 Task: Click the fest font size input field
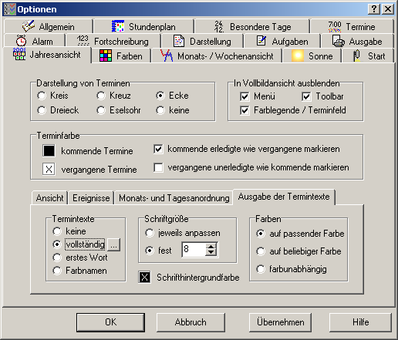point(194,249)
